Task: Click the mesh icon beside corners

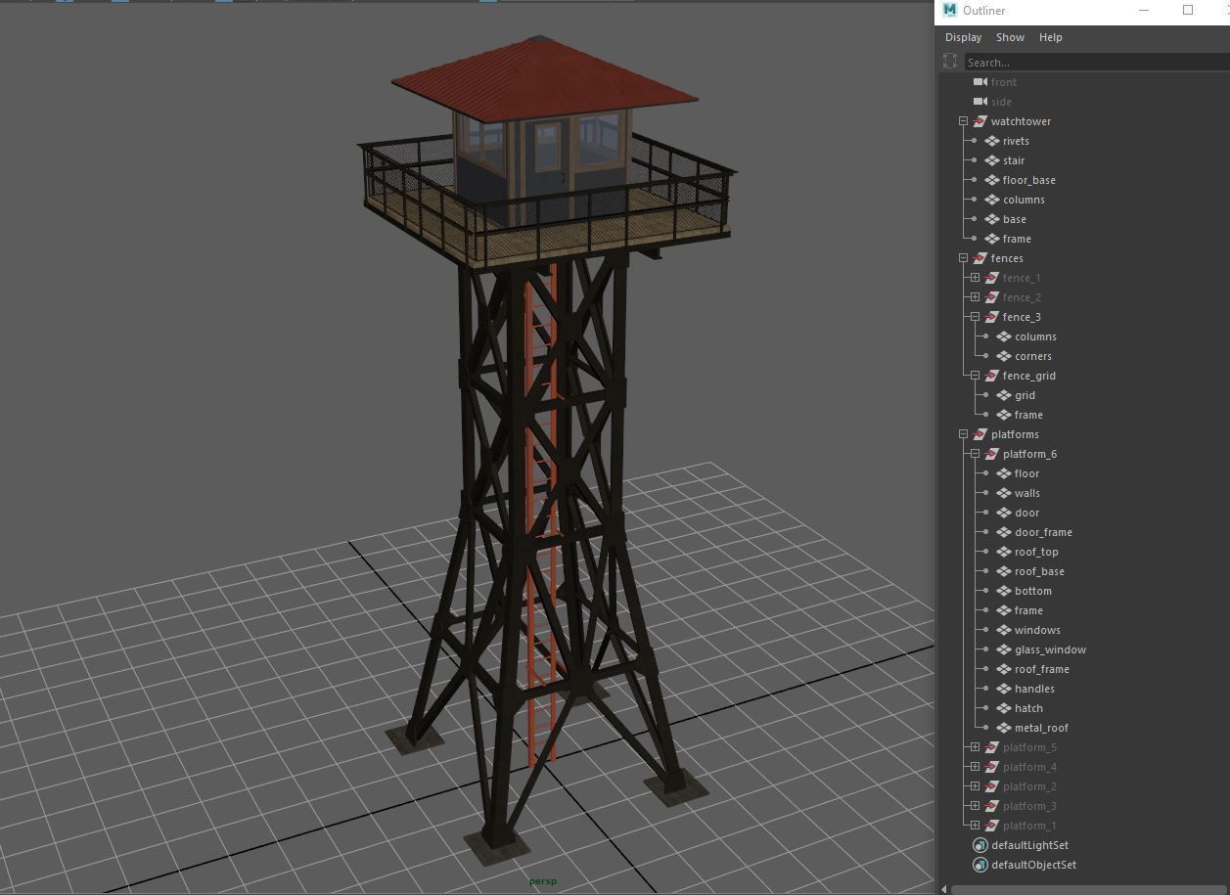Action: coord(1004,356)
